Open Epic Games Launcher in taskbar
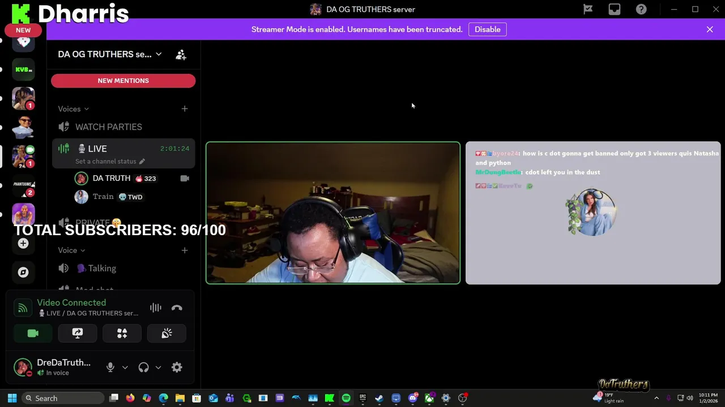This screenshot has width=725, height=407. tap(362, 398)
